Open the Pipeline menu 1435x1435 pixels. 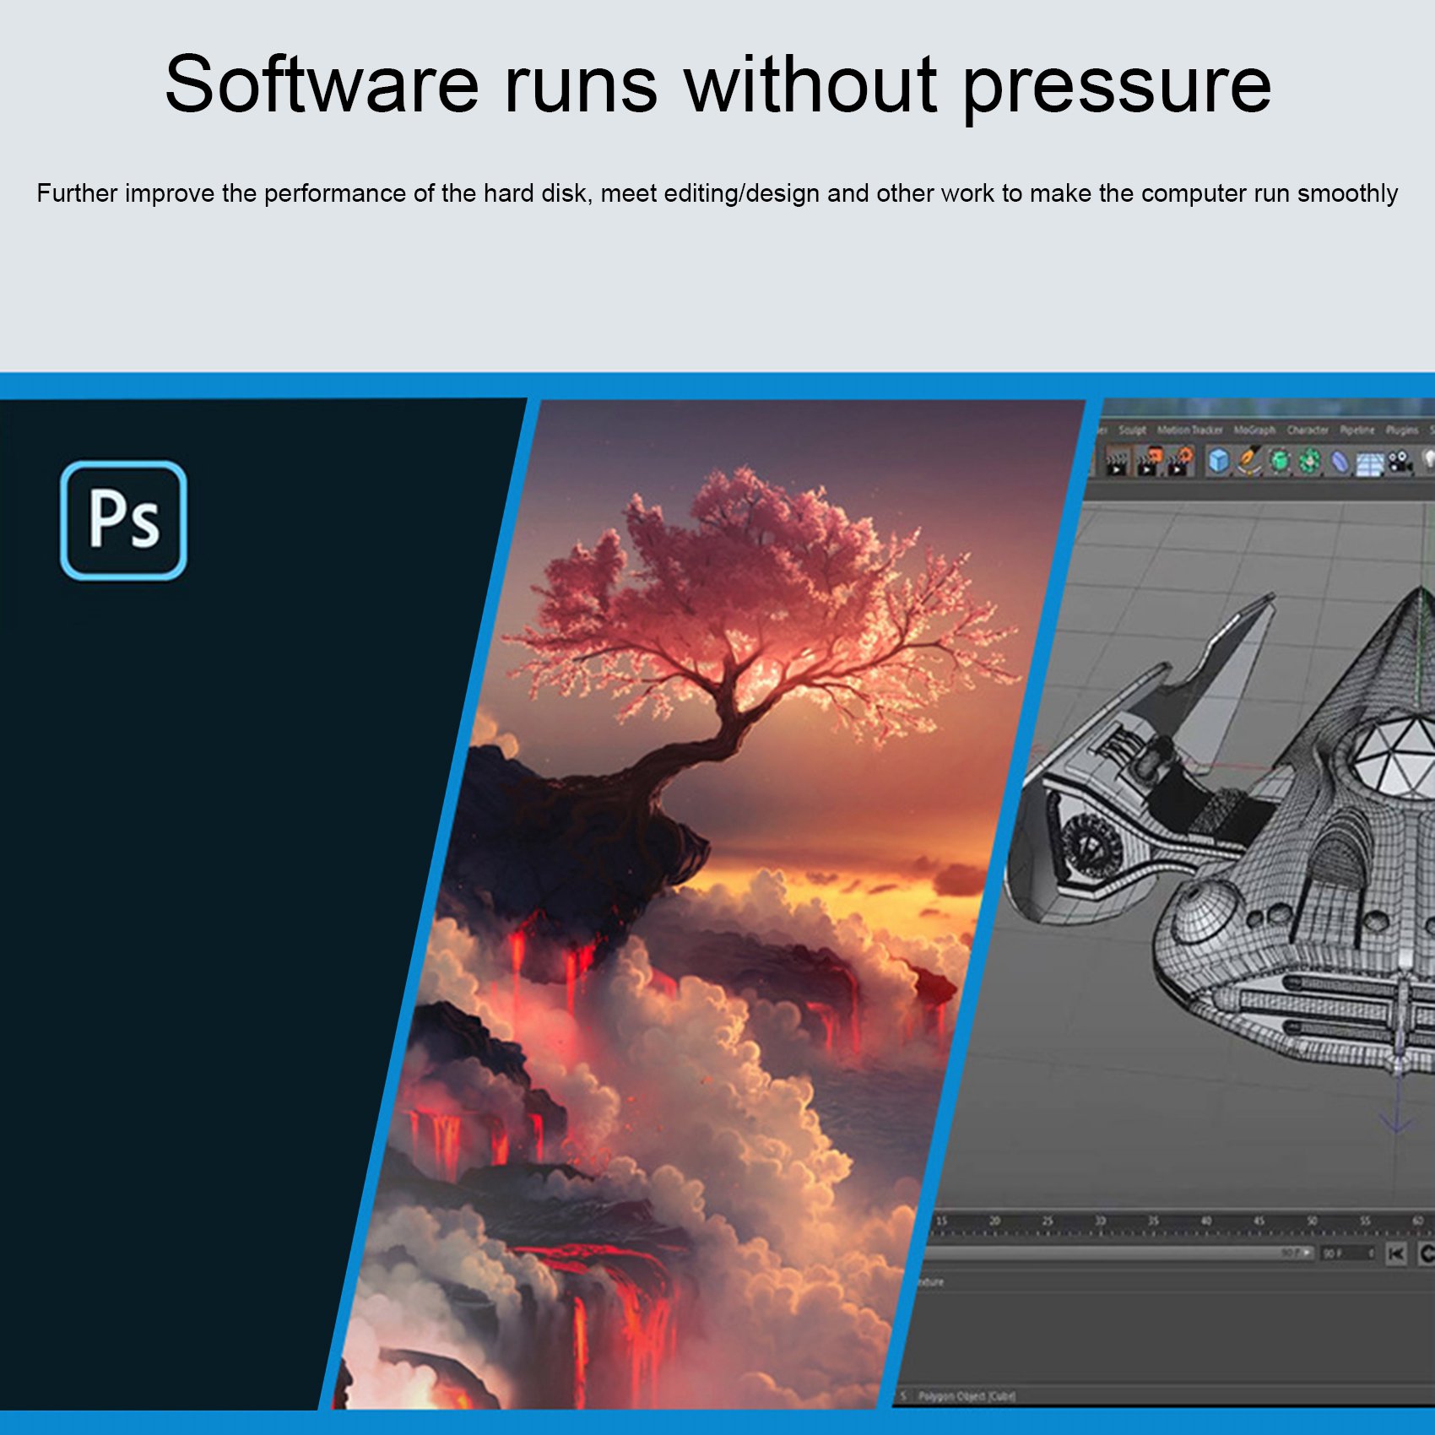(x=1357, y=430)
